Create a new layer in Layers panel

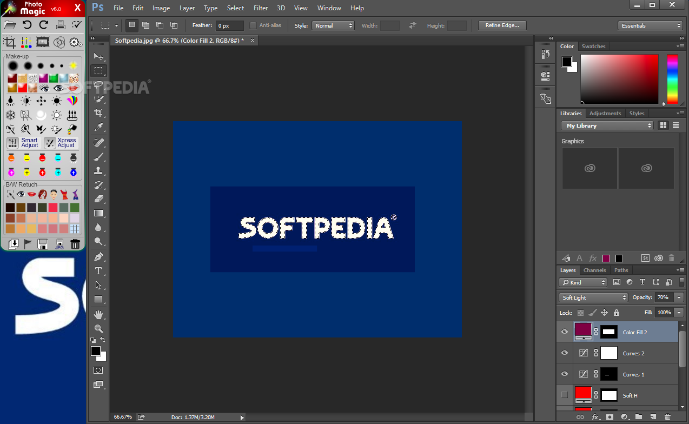point(653,417)
